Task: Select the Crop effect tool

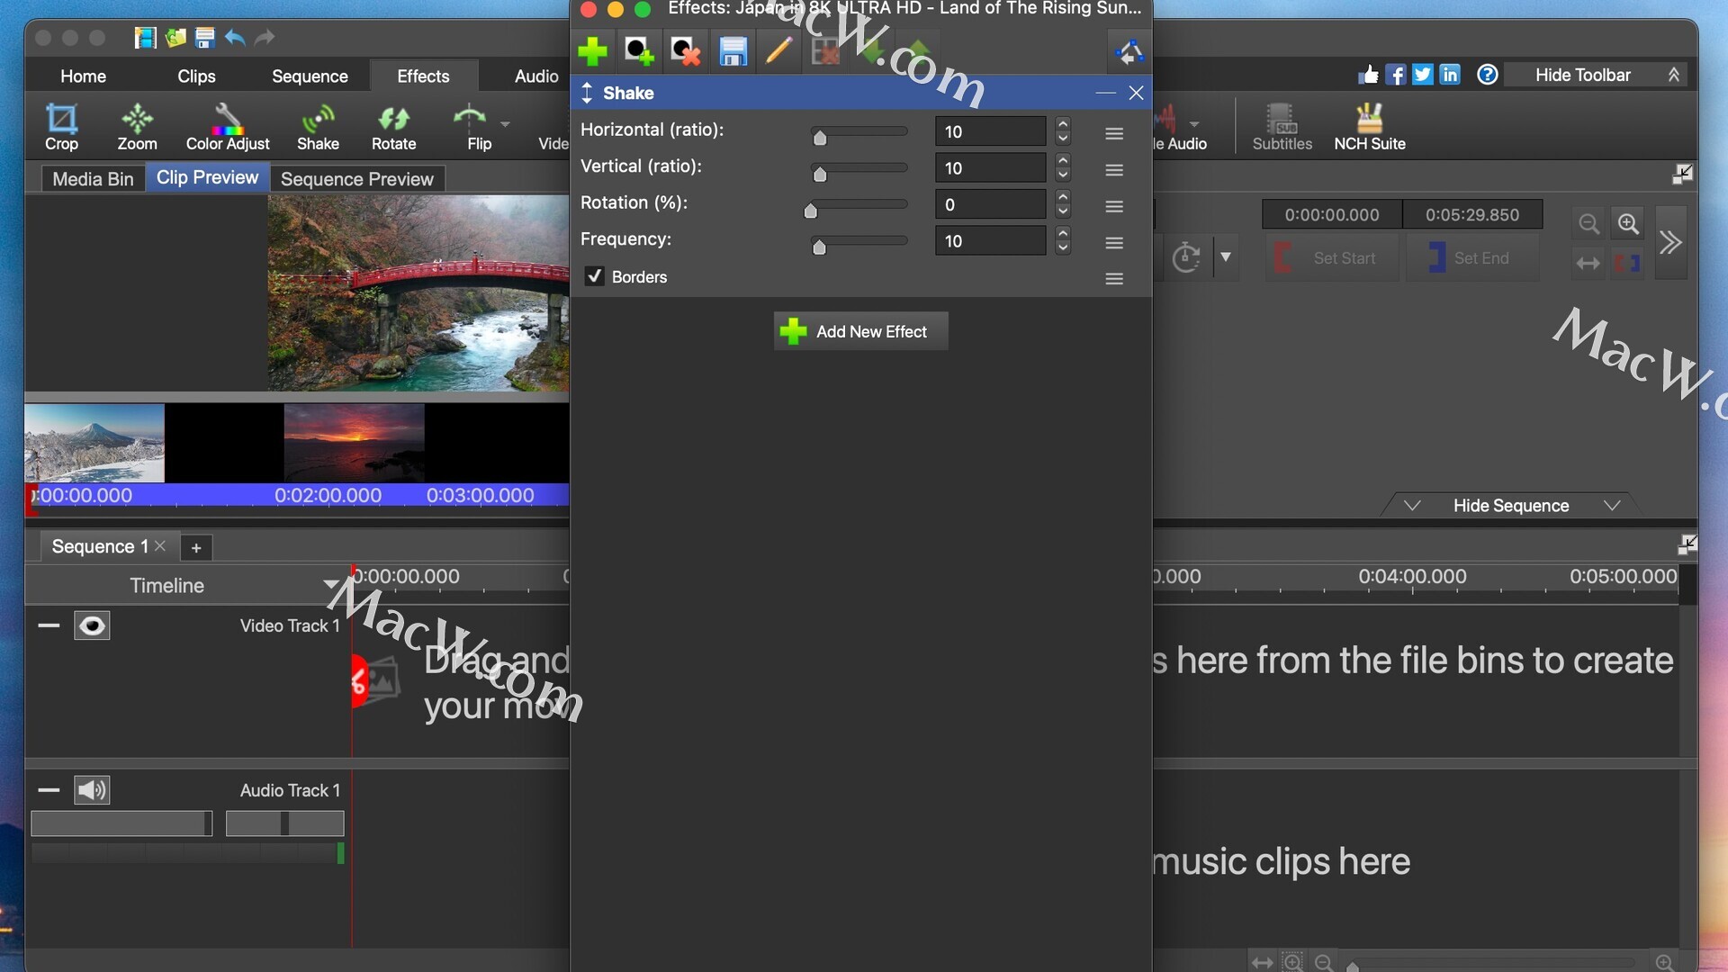Action: (61, 127)
